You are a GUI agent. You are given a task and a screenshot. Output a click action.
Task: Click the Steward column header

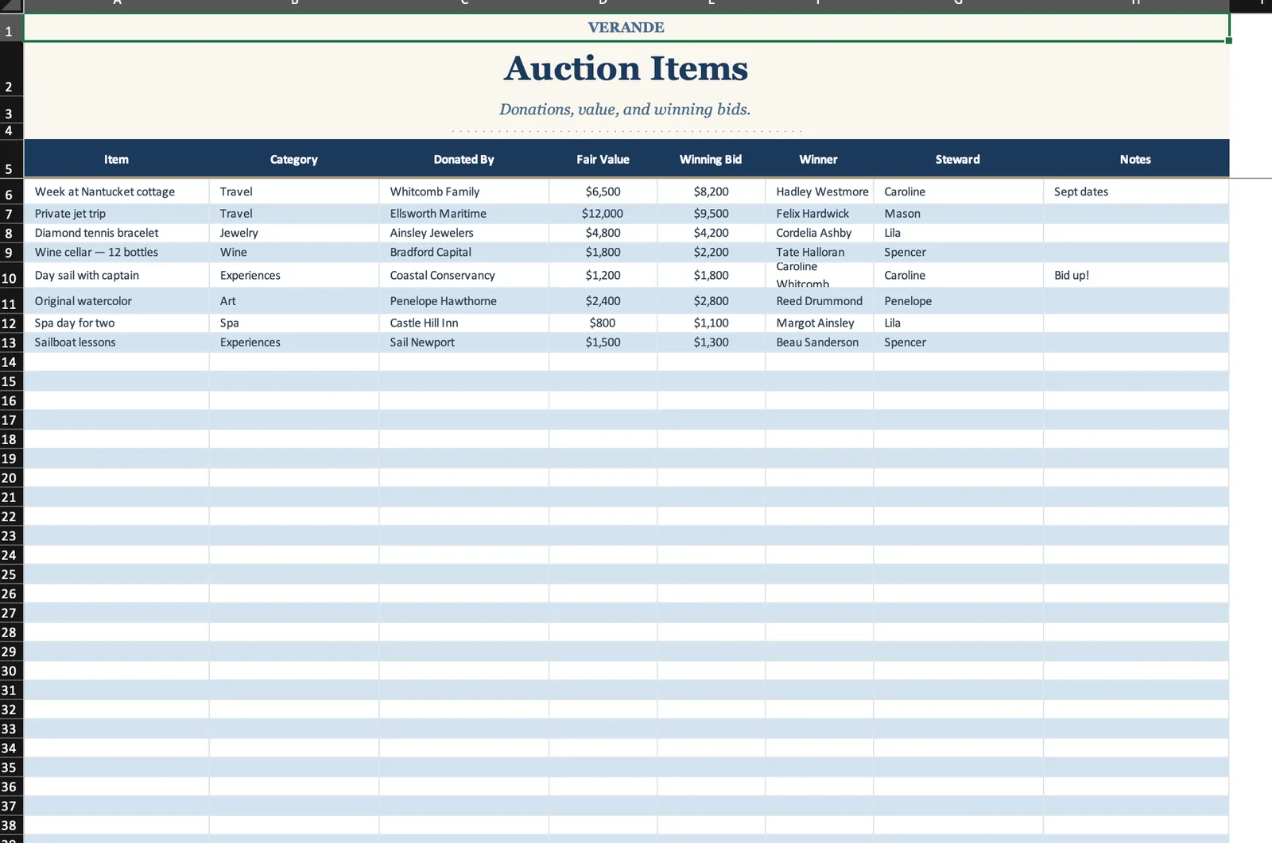coord(958,159)
